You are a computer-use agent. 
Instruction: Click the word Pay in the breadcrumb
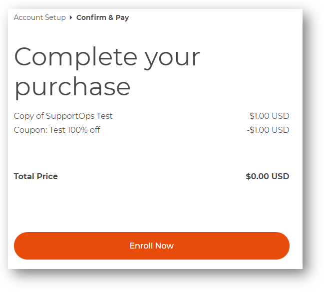pyautogui.click(x=122, y=17)
